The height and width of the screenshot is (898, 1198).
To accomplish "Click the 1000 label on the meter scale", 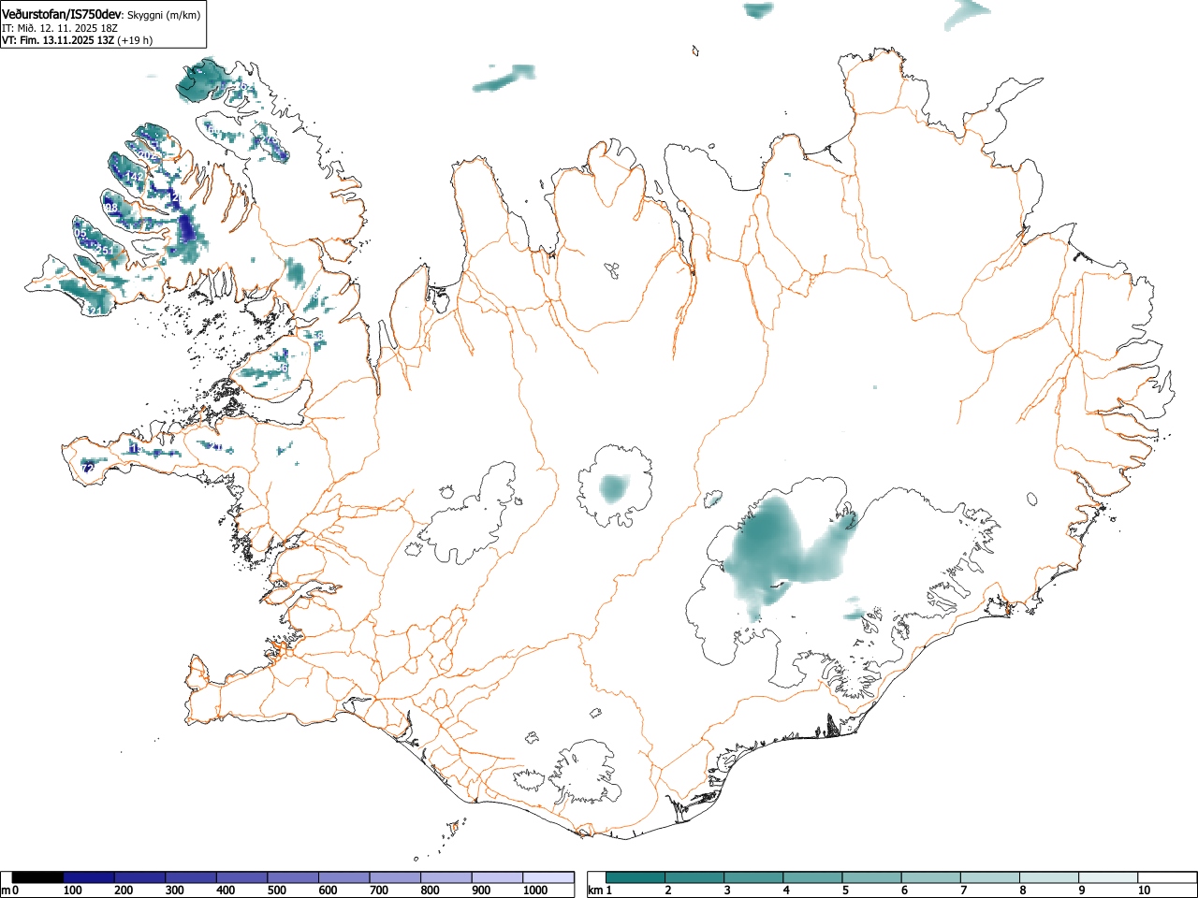I will [535, 891].
